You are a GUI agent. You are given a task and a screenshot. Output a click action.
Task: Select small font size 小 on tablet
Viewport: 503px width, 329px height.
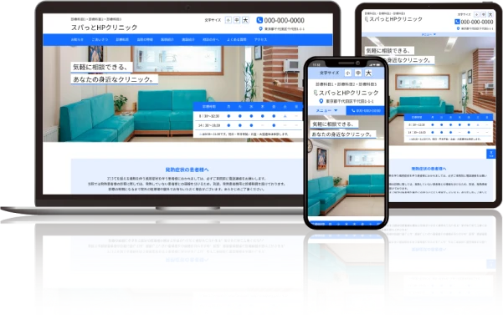point(476,14)
